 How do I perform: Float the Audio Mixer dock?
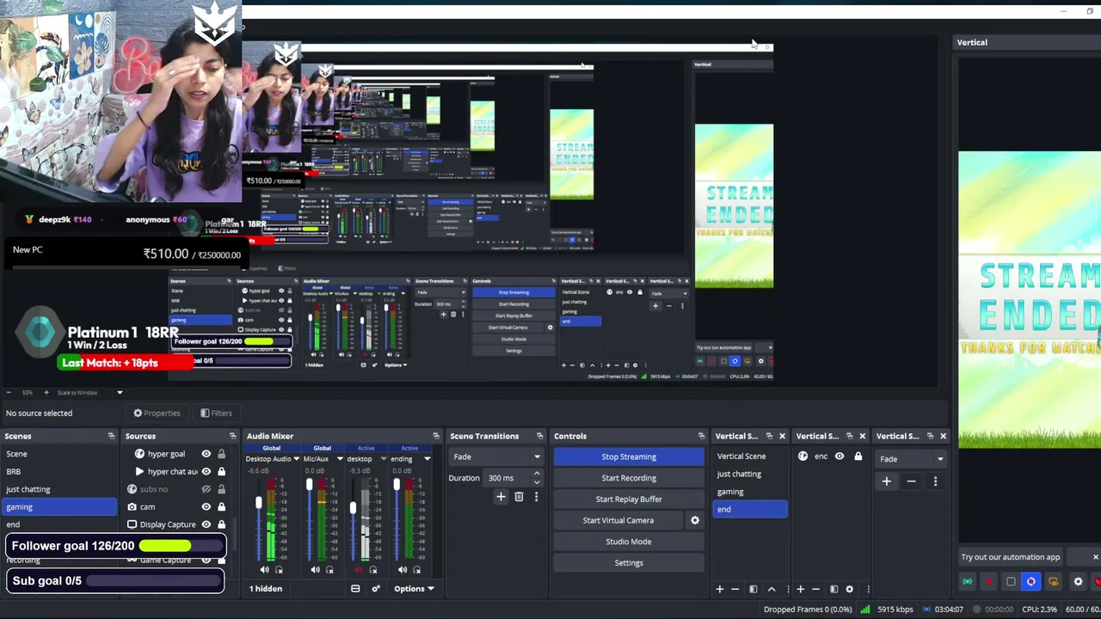point(436,436)
